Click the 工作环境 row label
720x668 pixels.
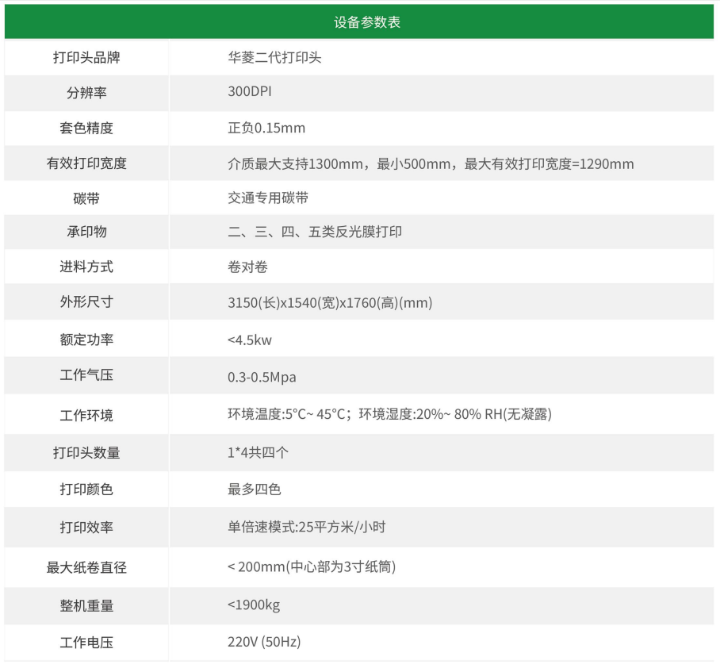[x=86, y=415]
